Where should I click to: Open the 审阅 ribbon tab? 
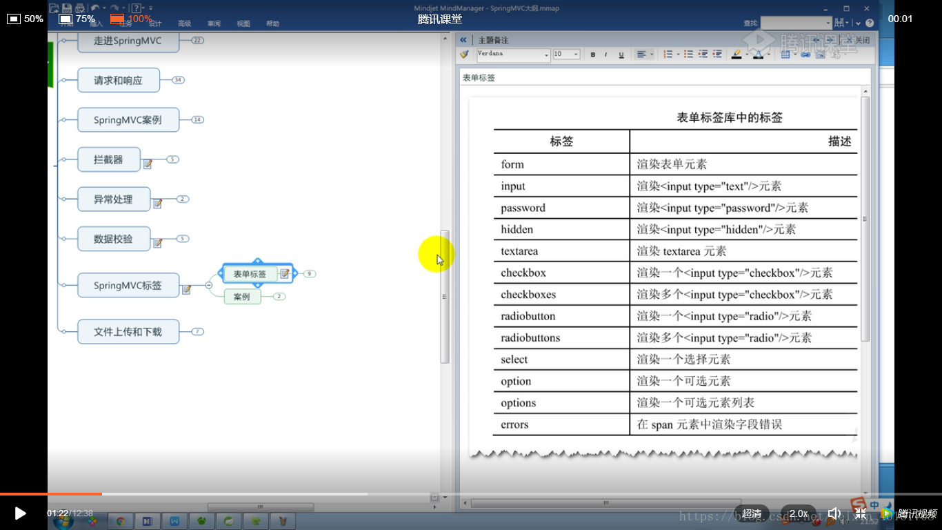click(214, 24)
